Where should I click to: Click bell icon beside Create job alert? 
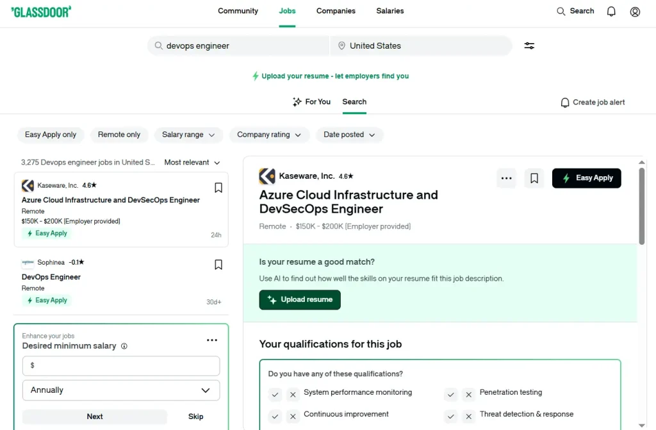tap(565, 103)
